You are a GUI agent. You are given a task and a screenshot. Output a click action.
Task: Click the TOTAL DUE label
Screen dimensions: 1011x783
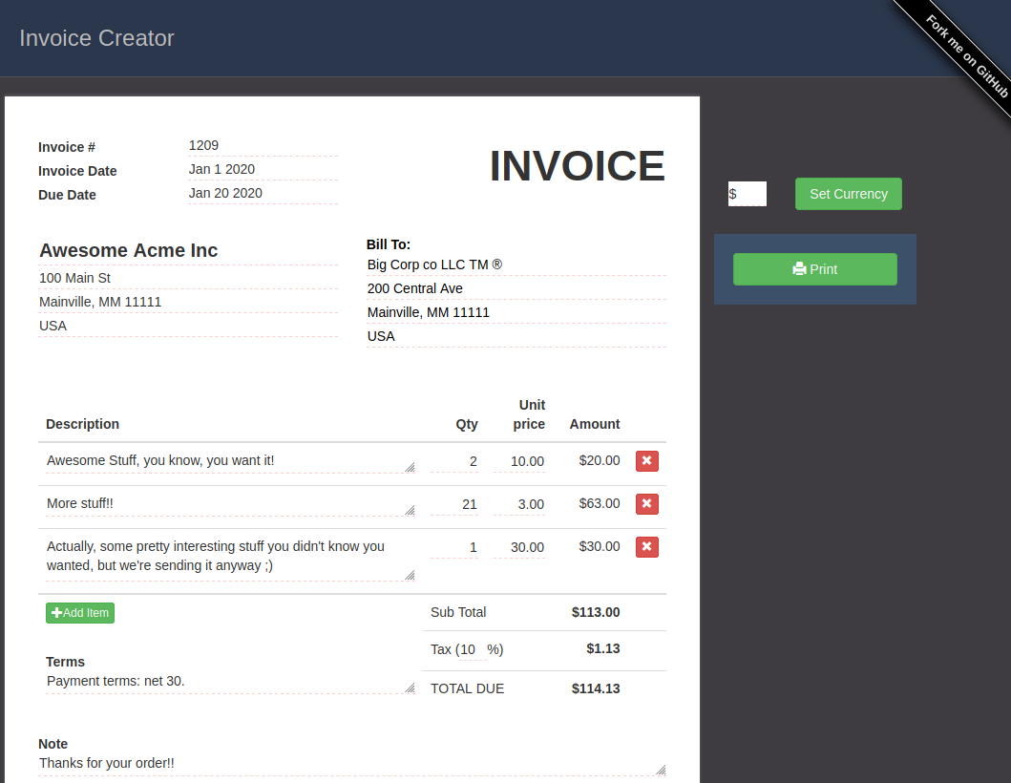coord(468,688)
